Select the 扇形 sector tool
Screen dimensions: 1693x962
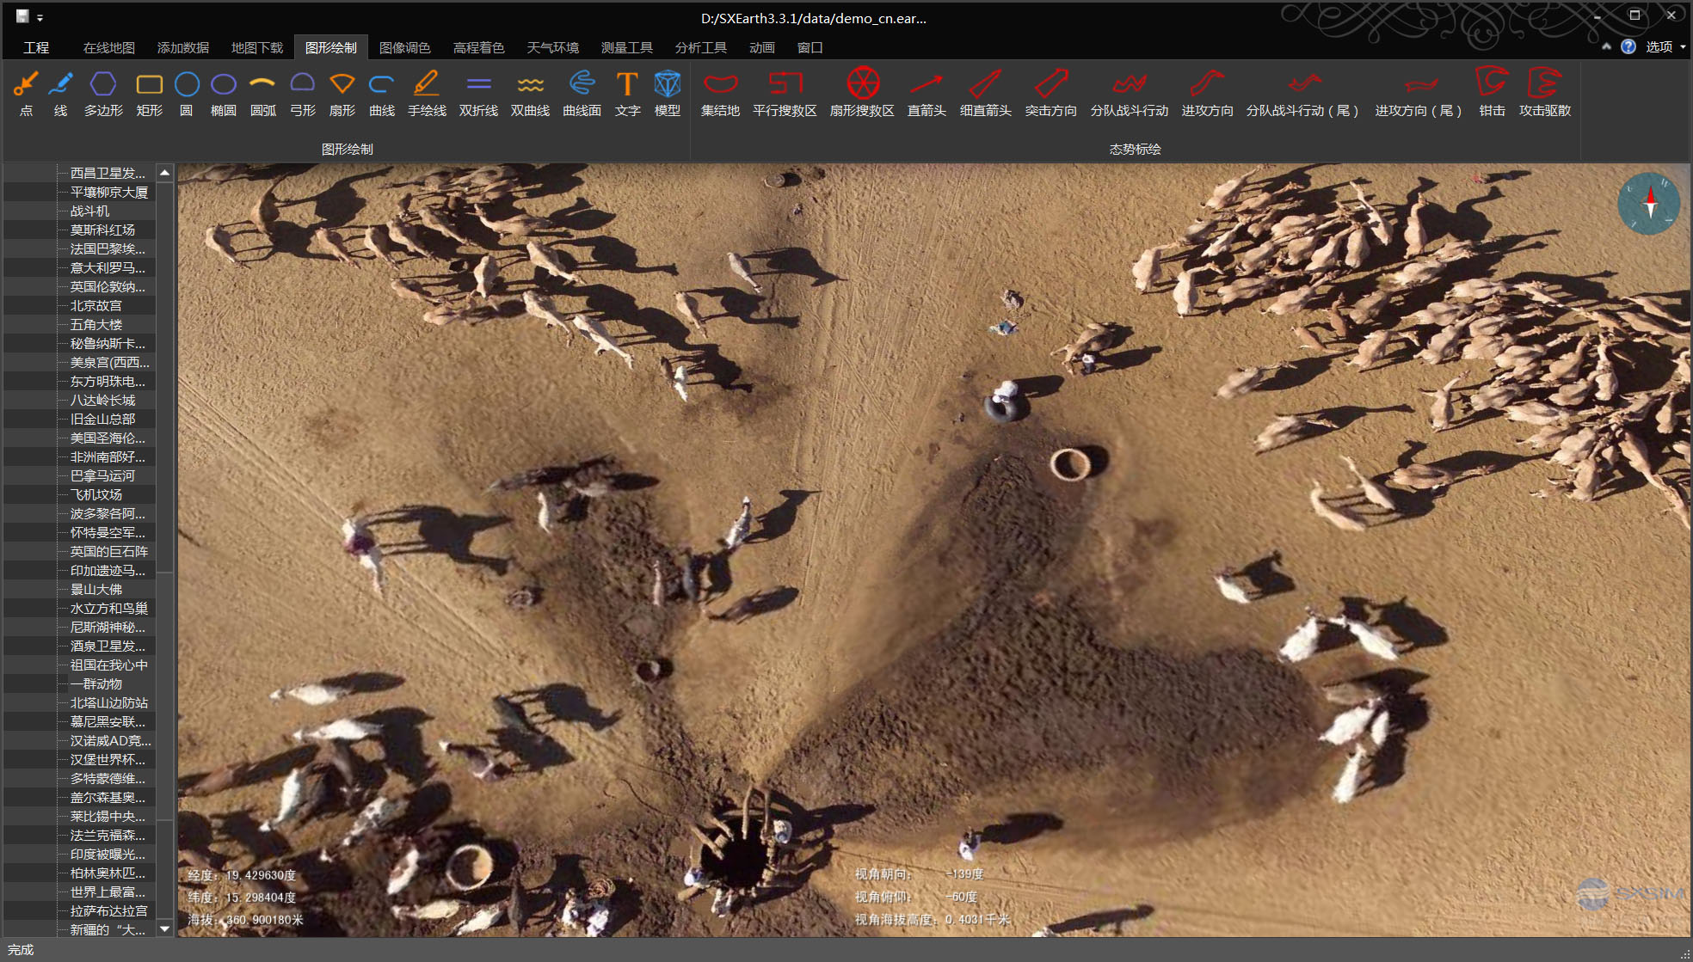342,94
